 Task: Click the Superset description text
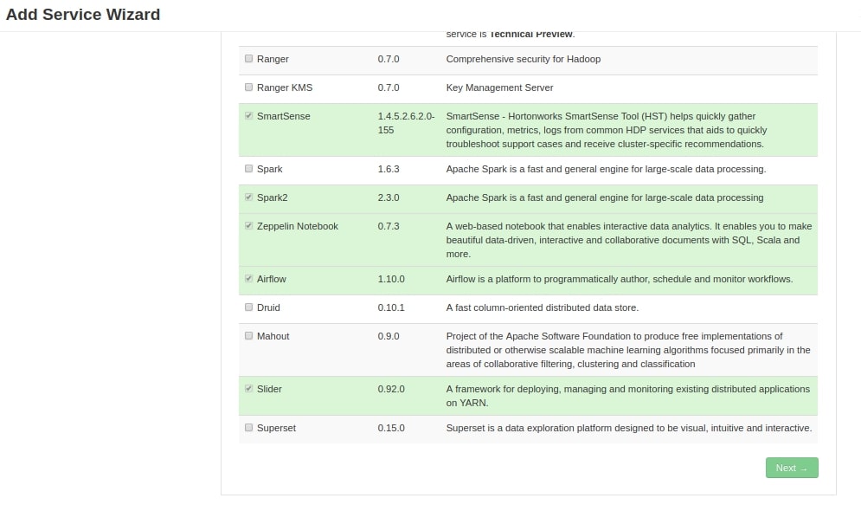[629, 428]
